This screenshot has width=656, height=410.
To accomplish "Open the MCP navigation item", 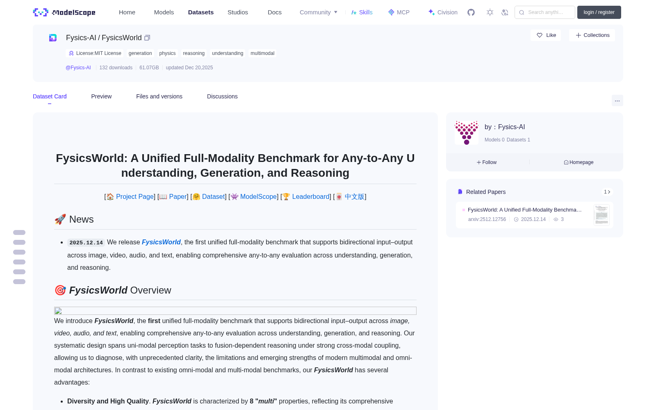I will (x=399, y=12).
